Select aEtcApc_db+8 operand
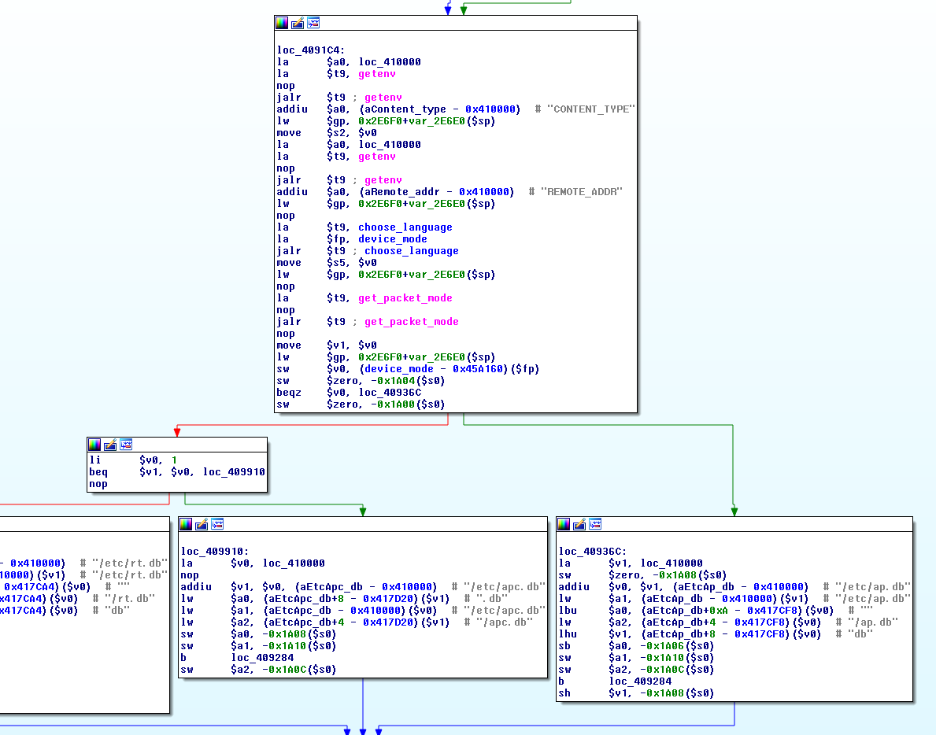 (x=306, y=598)
